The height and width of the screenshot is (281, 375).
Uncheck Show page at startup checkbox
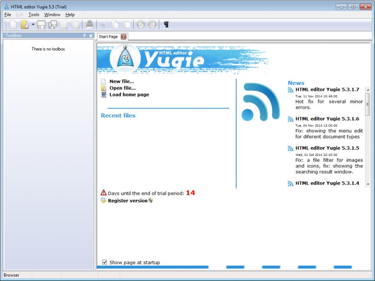point(105,262)
